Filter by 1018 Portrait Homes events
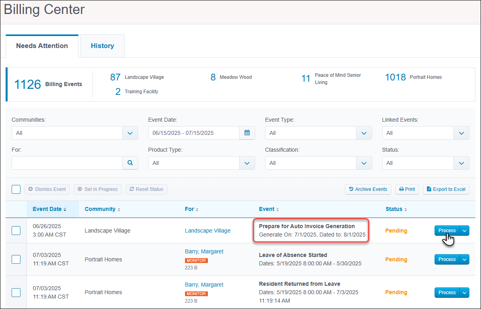 click(x=413, y=77)
